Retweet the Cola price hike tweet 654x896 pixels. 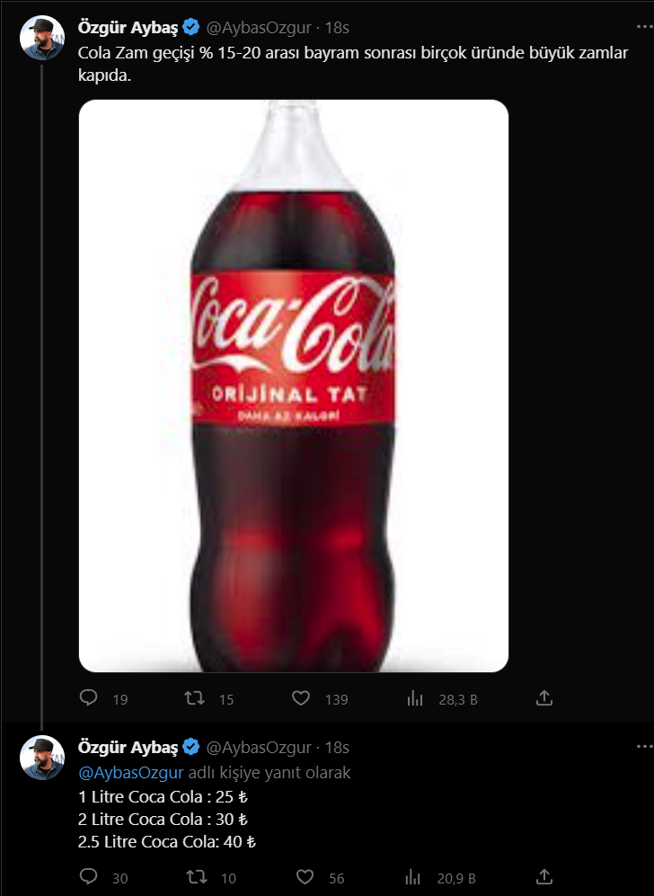[194, 698]
